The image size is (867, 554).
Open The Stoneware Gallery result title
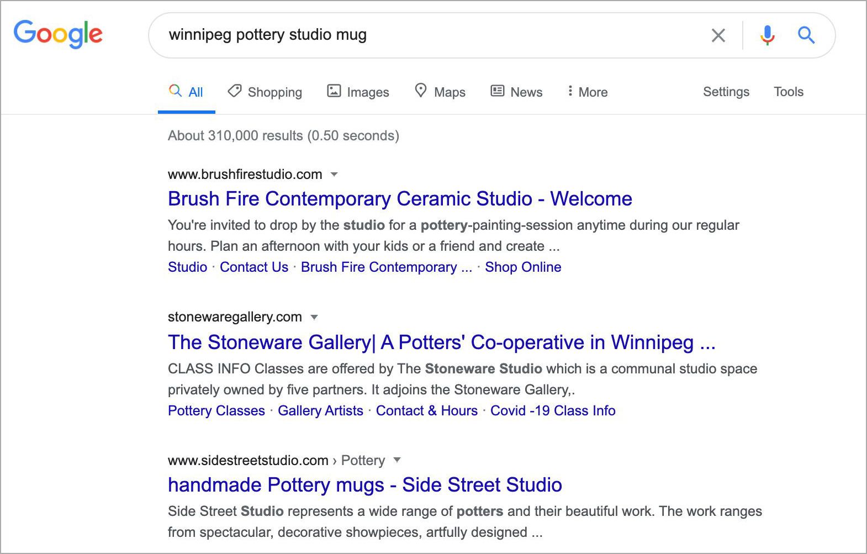(x=442, y=342)
